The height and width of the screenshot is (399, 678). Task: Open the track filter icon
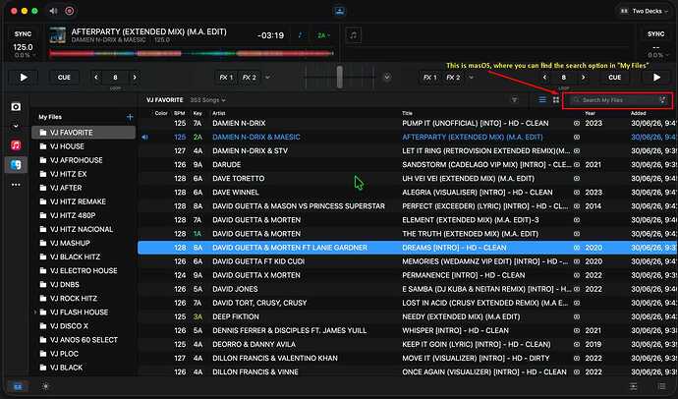pyautogui.click(x=515, y=100)
